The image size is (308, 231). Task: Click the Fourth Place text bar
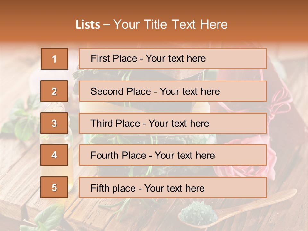[173, 155]
